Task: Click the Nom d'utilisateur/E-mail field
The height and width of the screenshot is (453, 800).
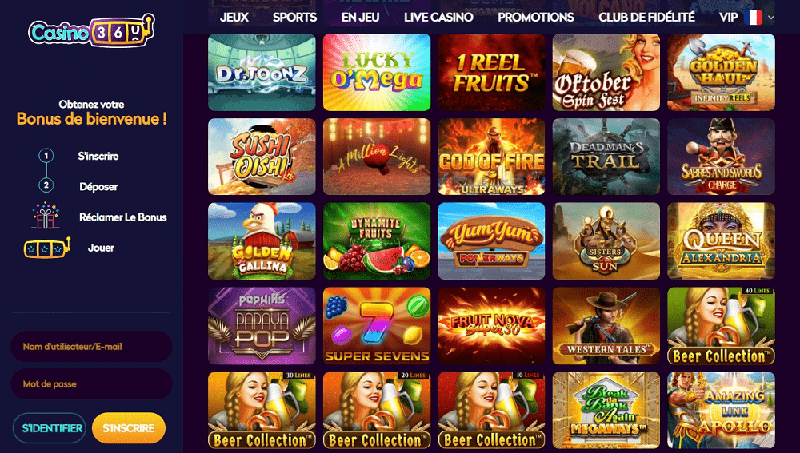Action: click(x=91, y=347)
